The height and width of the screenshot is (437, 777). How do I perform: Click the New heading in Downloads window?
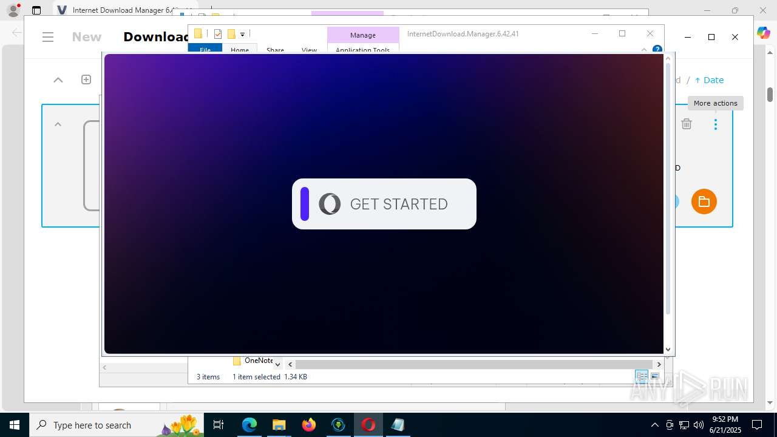click(x=87, y=37)
